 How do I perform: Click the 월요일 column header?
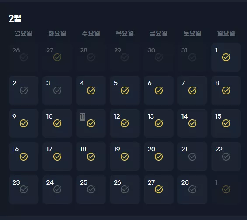click(x=24, y=33)
